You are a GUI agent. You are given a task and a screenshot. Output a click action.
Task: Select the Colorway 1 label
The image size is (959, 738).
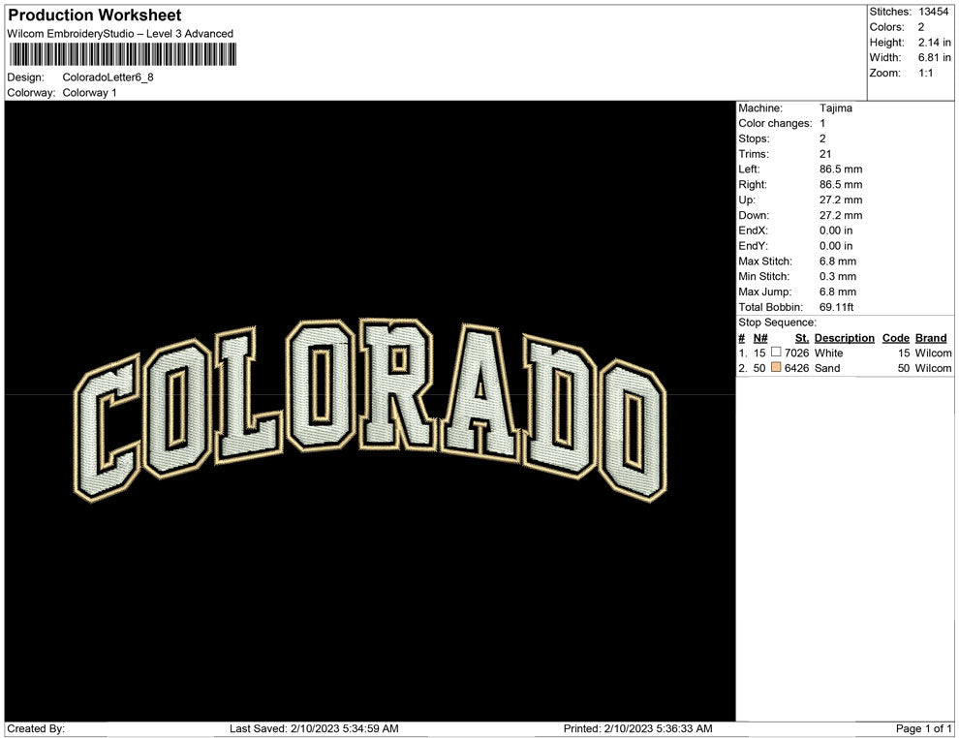[x=88, y=93]
